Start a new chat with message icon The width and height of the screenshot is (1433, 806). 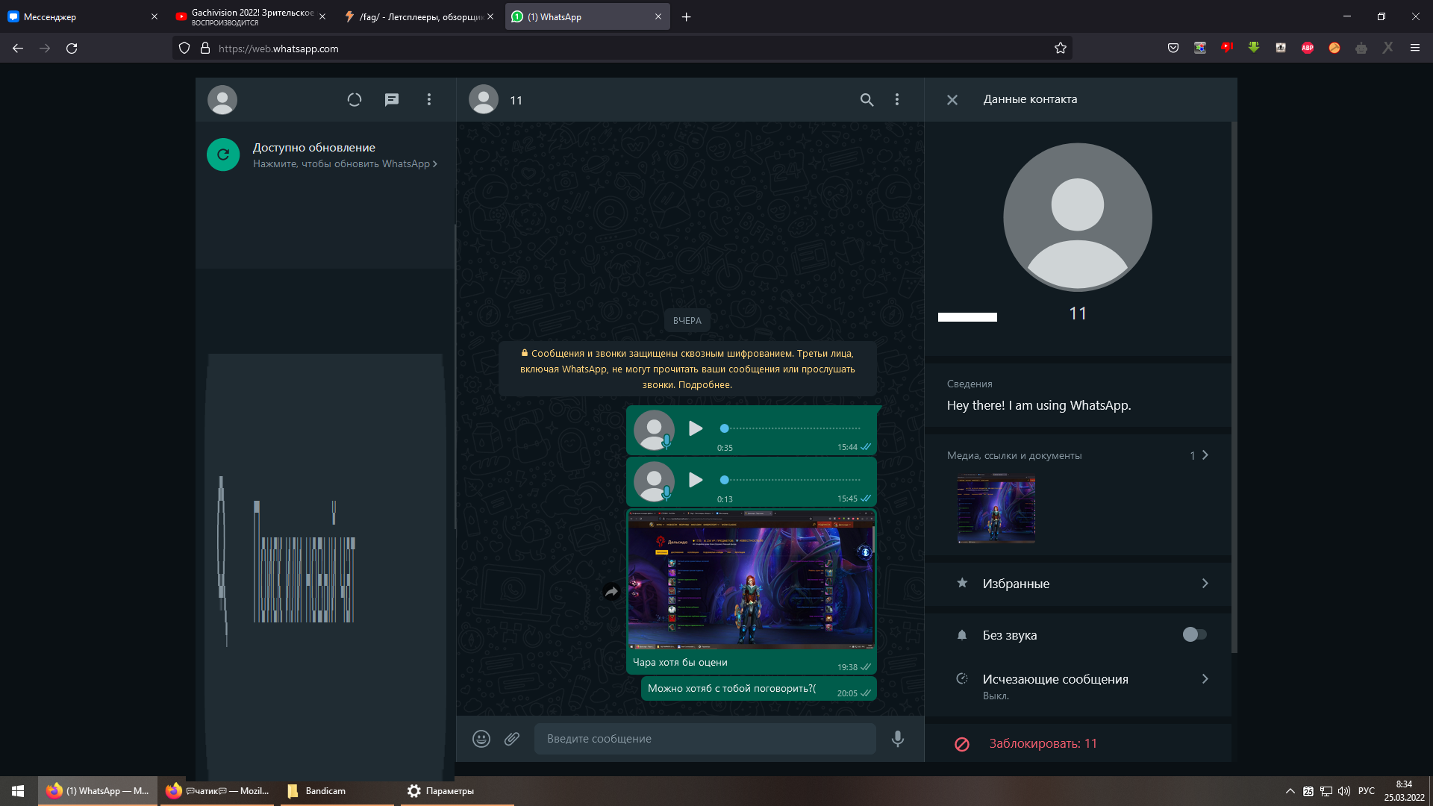(392, 99)
